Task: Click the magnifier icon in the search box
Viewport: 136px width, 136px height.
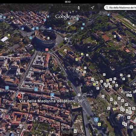Action: pos(107,8)
